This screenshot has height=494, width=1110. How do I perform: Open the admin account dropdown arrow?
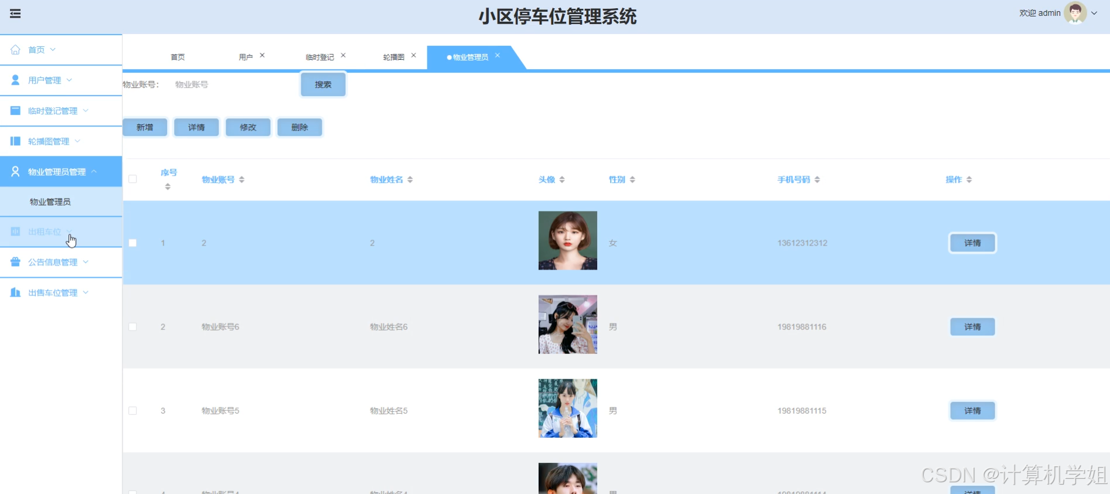pyautogui.click(x=1094, y=13)
